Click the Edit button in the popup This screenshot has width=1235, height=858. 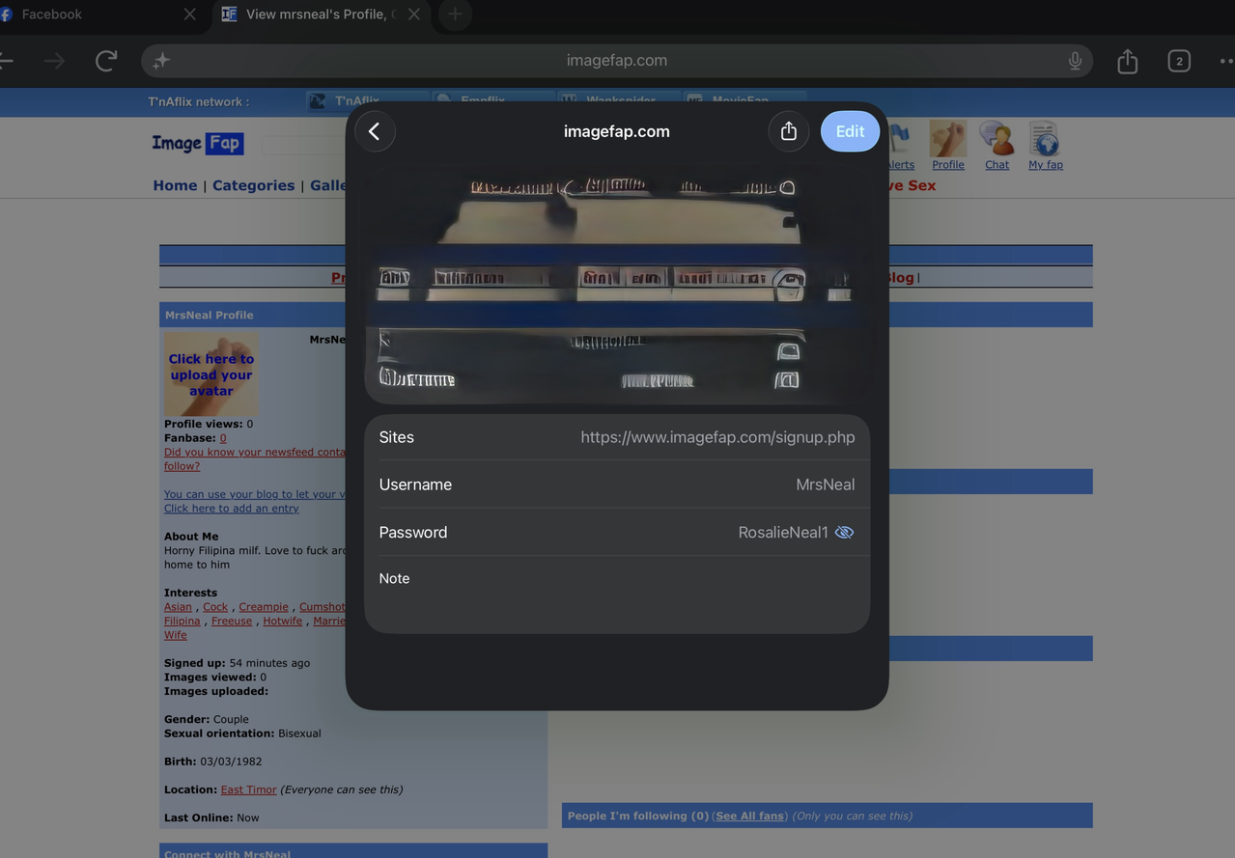pos(850,131)
